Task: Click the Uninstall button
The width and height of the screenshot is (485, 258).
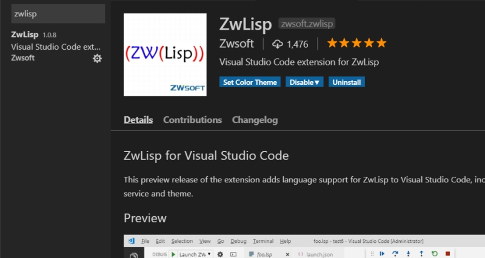Action: click(346, 82)
